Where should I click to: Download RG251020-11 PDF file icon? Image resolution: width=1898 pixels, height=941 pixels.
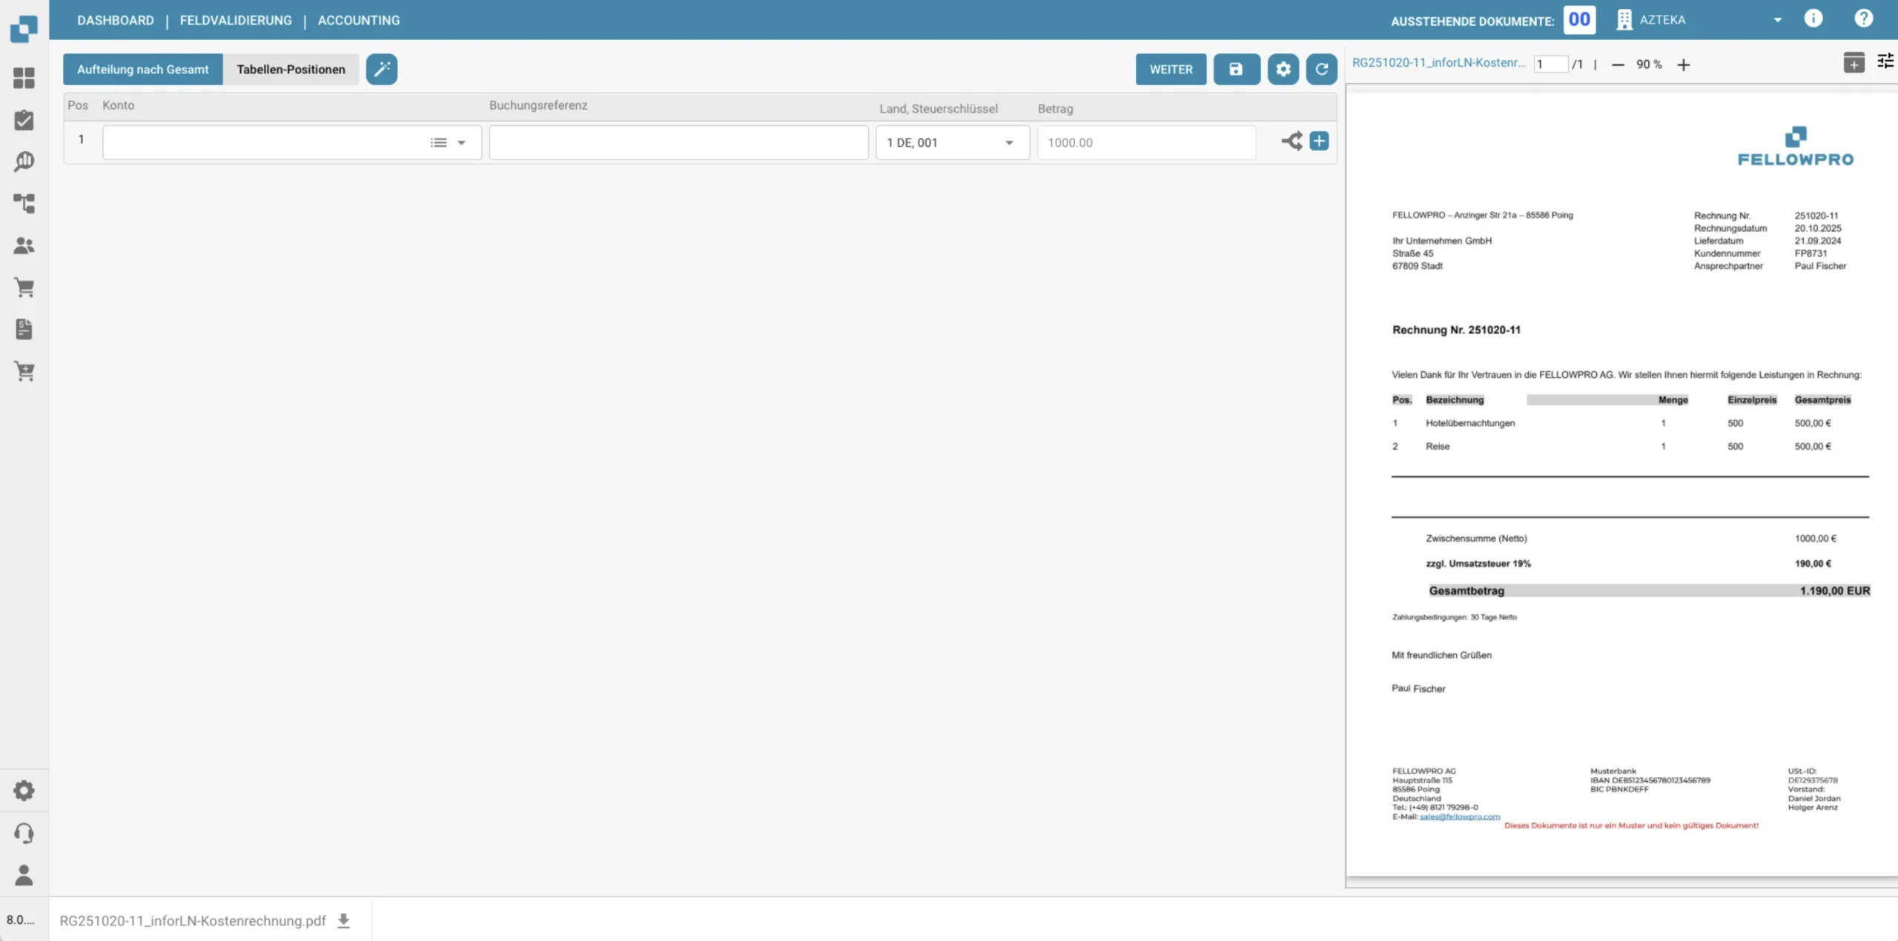coord(343,920)
